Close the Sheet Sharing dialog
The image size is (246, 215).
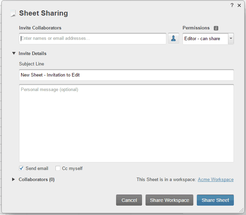click(239, 5)
